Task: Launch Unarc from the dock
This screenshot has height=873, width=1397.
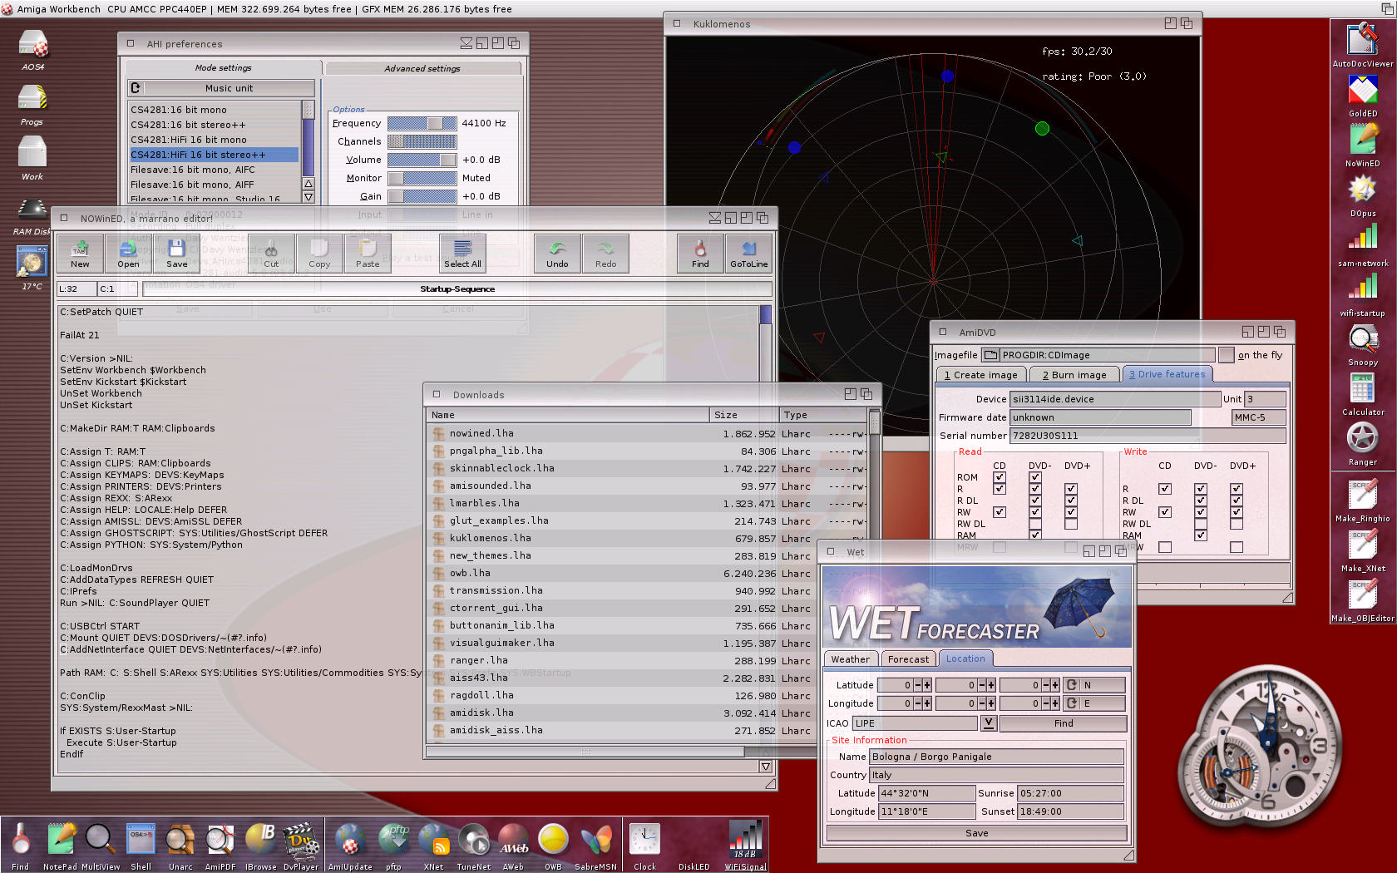Action: 180,846
